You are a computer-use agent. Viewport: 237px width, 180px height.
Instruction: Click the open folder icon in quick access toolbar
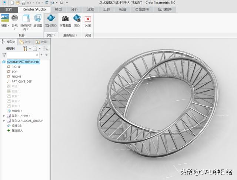(17, 3)
